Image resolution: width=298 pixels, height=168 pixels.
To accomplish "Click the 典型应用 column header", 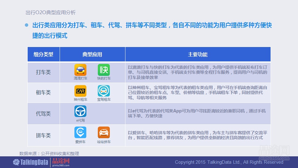I will pyautogui.click(x=92, y=54).
